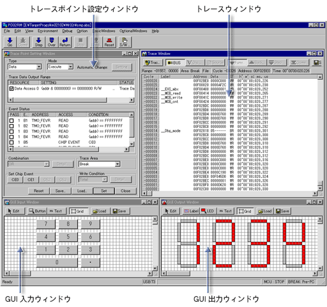Click Forw search button in Trace Window

[238, 63]
